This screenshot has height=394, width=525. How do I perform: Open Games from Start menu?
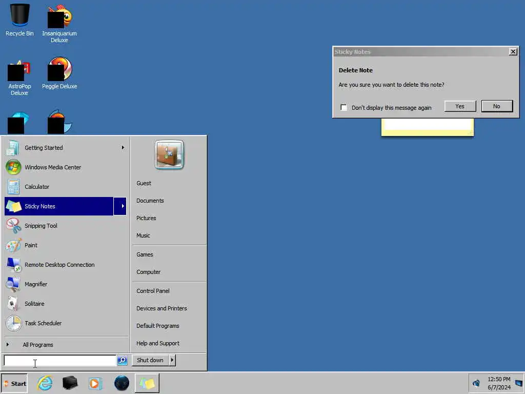point(145,254)
